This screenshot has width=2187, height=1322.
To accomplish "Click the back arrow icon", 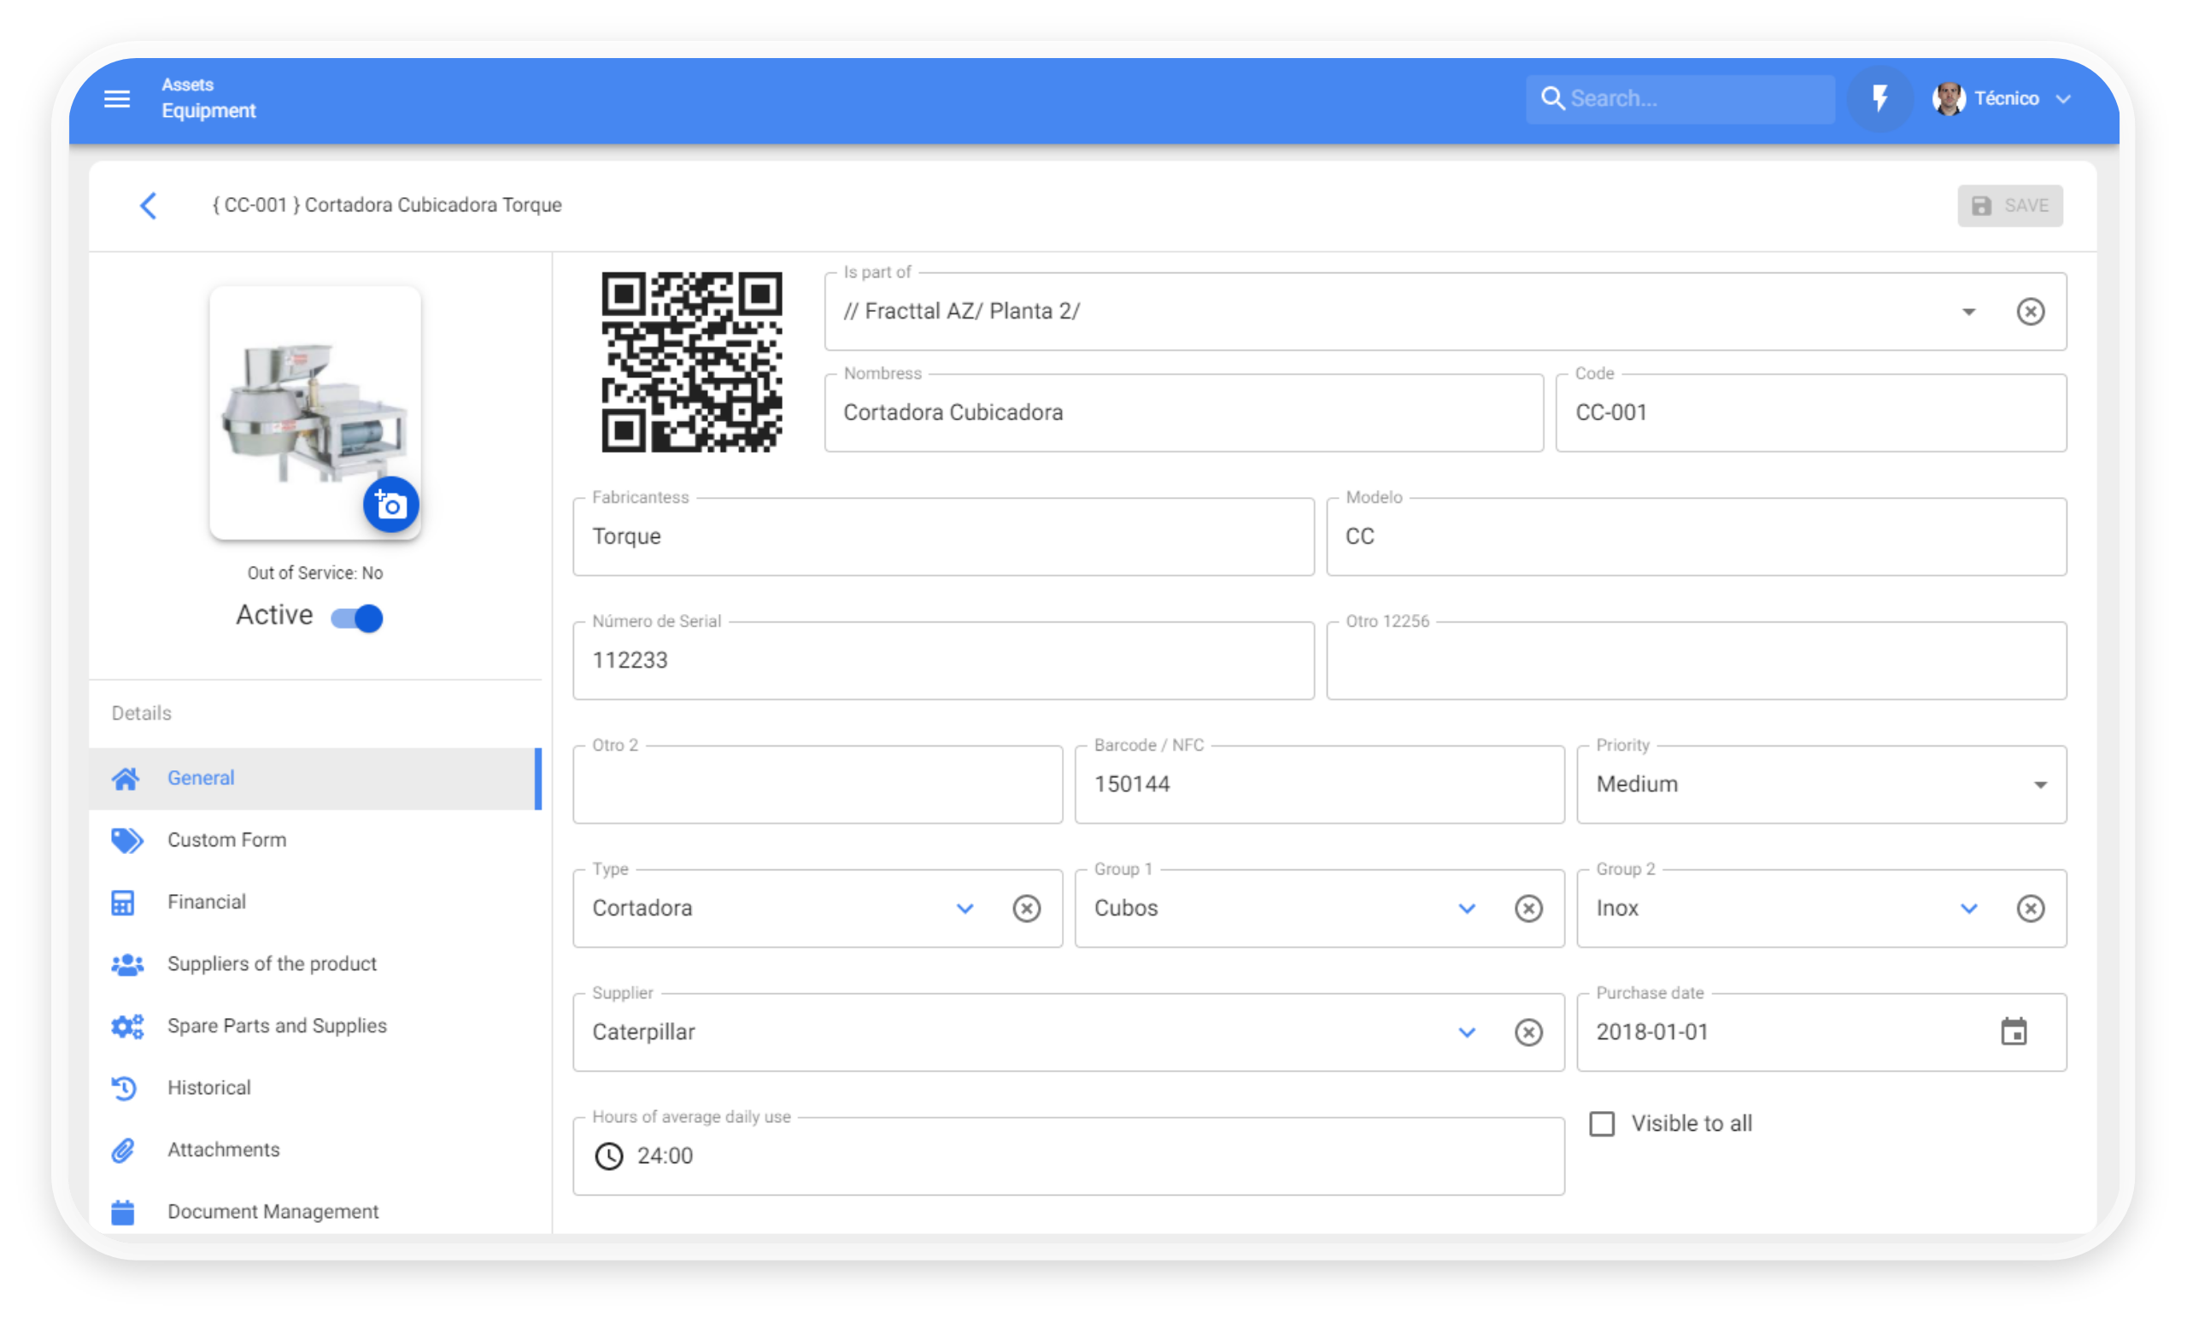I will tap(149, 205).
